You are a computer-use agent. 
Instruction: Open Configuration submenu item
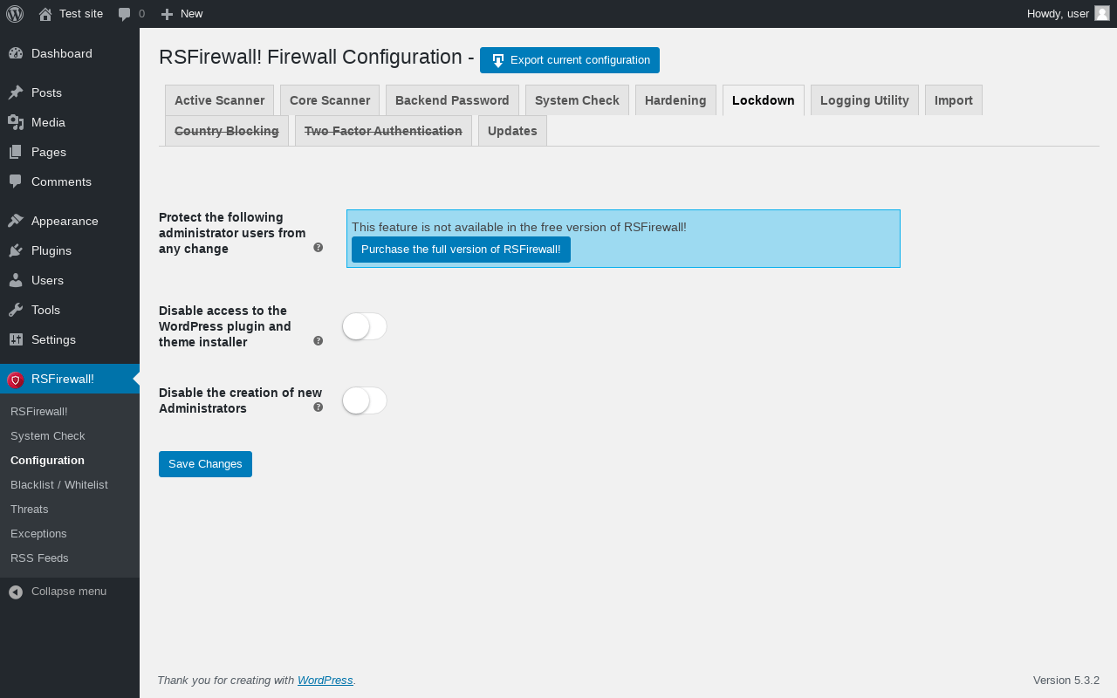click(x=47, y=460)
